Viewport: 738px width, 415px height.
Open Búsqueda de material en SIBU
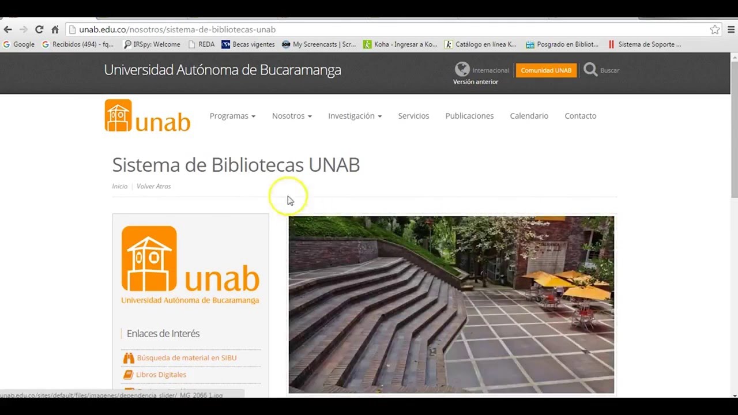(x=186, y=358)
